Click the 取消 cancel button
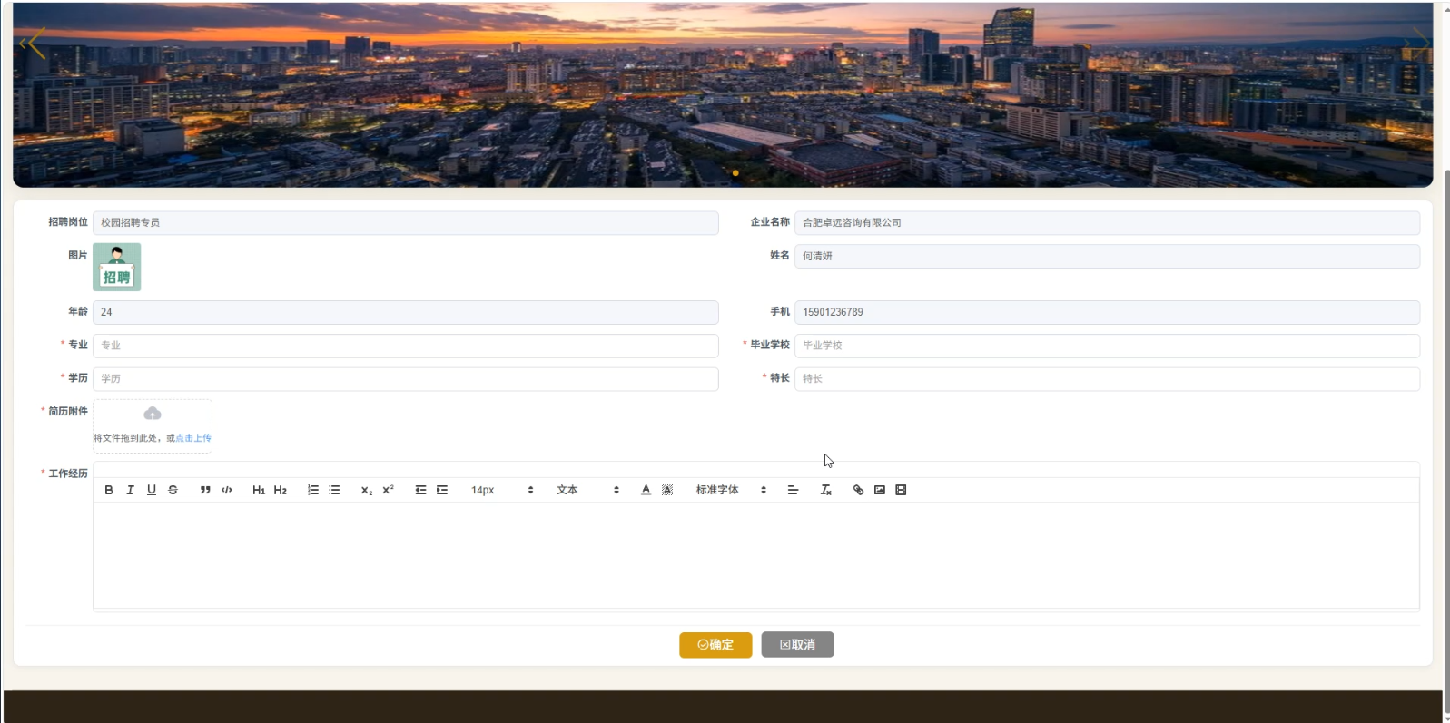Screen dimensions: 1450x723 [x=797, y=645]
